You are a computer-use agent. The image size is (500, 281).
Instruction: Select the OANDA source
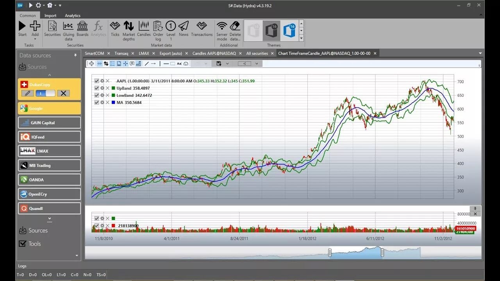(49, 180)
